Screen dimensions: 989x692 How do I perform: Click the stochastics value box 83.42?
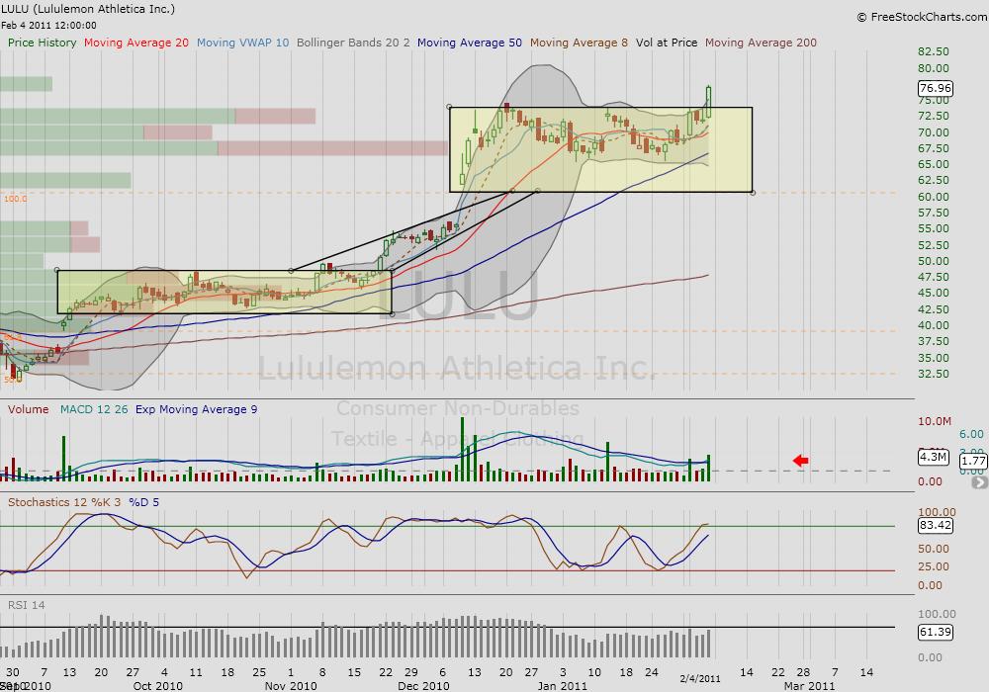(x=936, y=525)
